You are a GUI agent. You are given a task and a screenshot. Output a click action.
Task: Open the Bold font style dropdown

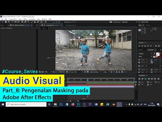145,56
